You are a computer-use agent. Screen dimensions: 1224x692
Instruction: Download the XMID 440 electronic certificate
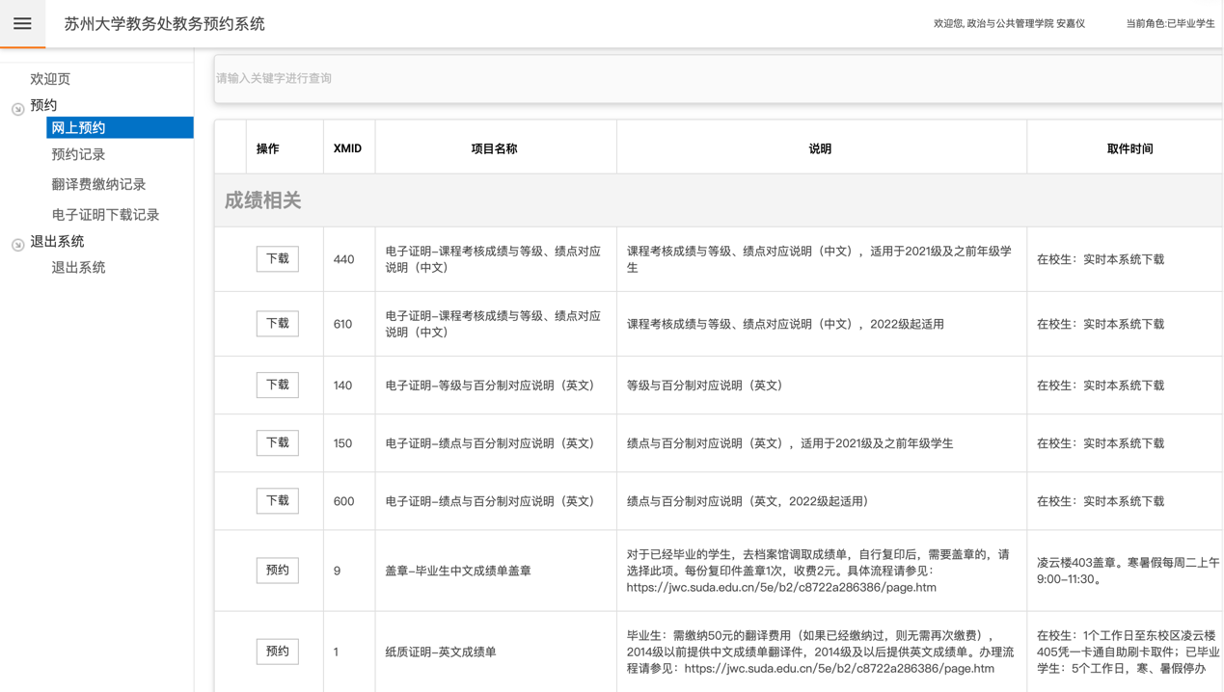click(277, 259)
